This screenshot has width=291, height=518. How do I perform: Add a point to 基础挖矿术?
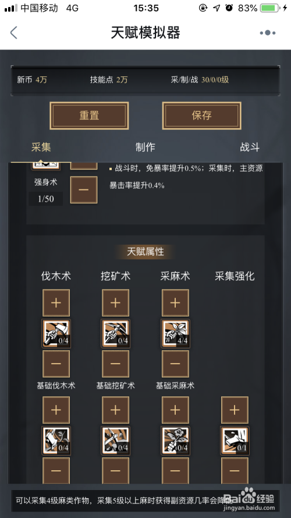(x=115, y=303)
